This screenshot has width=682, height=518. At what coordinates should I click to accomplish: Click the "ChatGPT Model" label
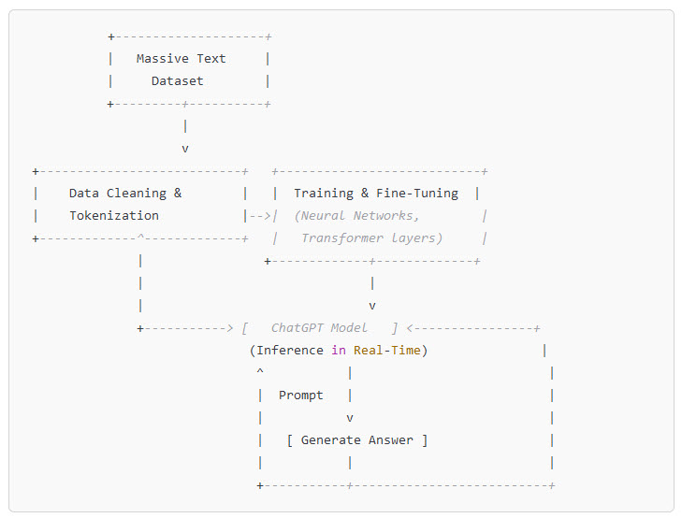pyautogui.click(x=320, y=328)
